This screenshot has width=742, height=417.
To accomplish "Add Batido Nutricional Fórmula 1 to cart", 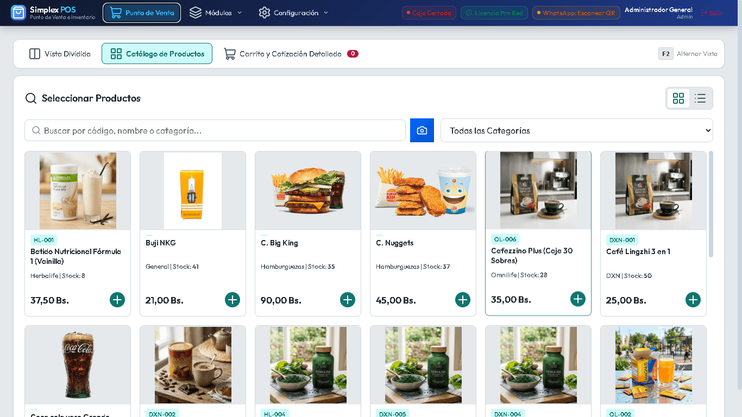I will [x=117, y=300].
